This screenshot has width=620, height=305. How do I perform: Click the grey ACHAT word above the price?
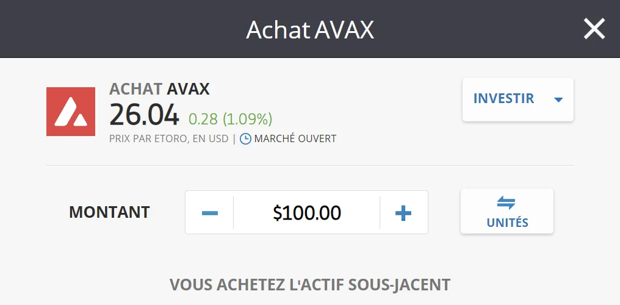[136, 89]
